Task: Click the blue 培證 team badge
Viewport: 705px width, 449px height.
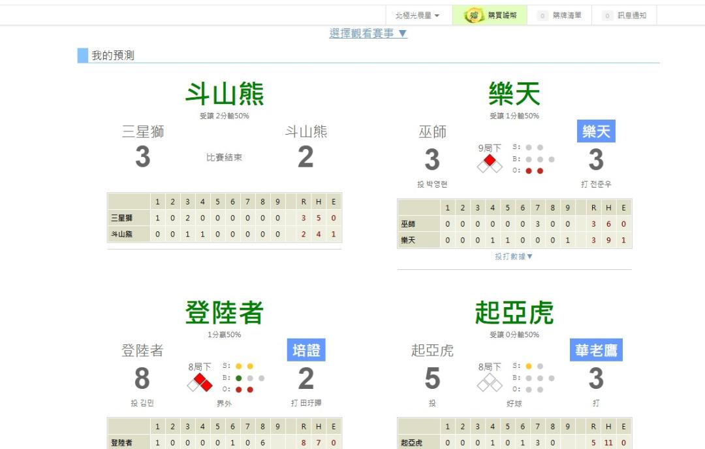Action: click(x=306, y=350)
